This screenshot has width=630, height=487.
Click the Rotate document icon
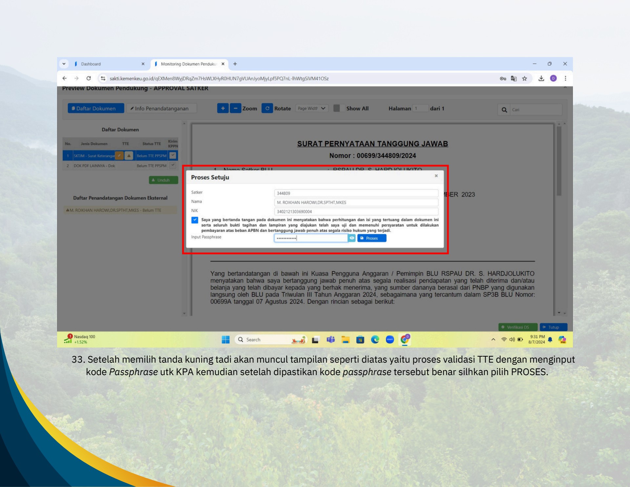point(267,108)
